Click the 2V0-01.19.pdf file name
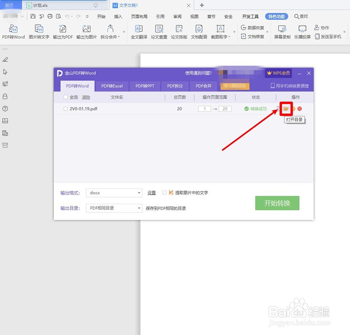 pos(84,109)
